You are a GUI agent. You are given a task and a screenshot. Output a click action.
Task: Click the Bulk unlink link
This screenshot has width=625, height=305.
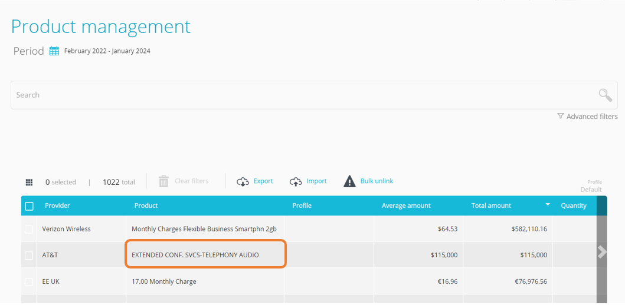click(x=377, y=181)
